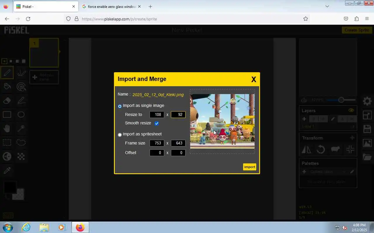Image resolution: width=374 pixels, height=233 pixels.
Task: Open the Export image panel icon
Action: pyautogui.click(x=367, y=143)
